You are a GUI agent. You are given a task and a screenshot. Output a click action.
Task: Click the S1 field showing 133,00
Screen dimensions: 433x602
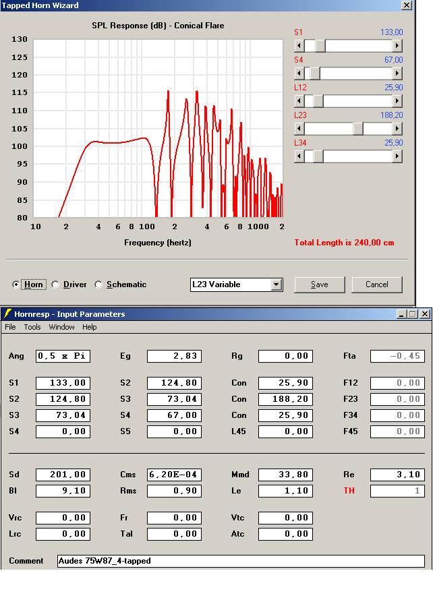point(63,383)
